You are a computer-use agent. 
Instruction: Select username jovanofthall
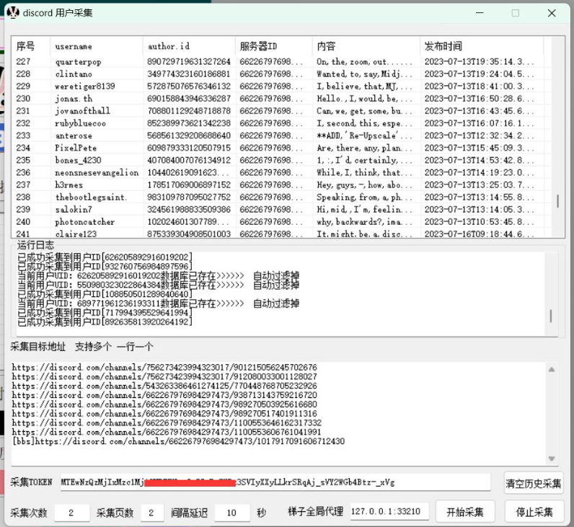click(82, 111)
